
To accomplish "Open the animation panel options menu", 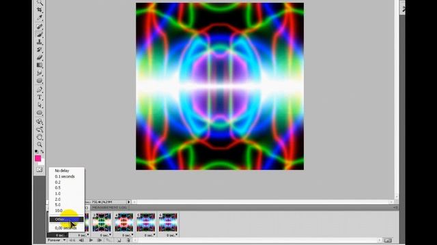I will click(x=395, y=208).
